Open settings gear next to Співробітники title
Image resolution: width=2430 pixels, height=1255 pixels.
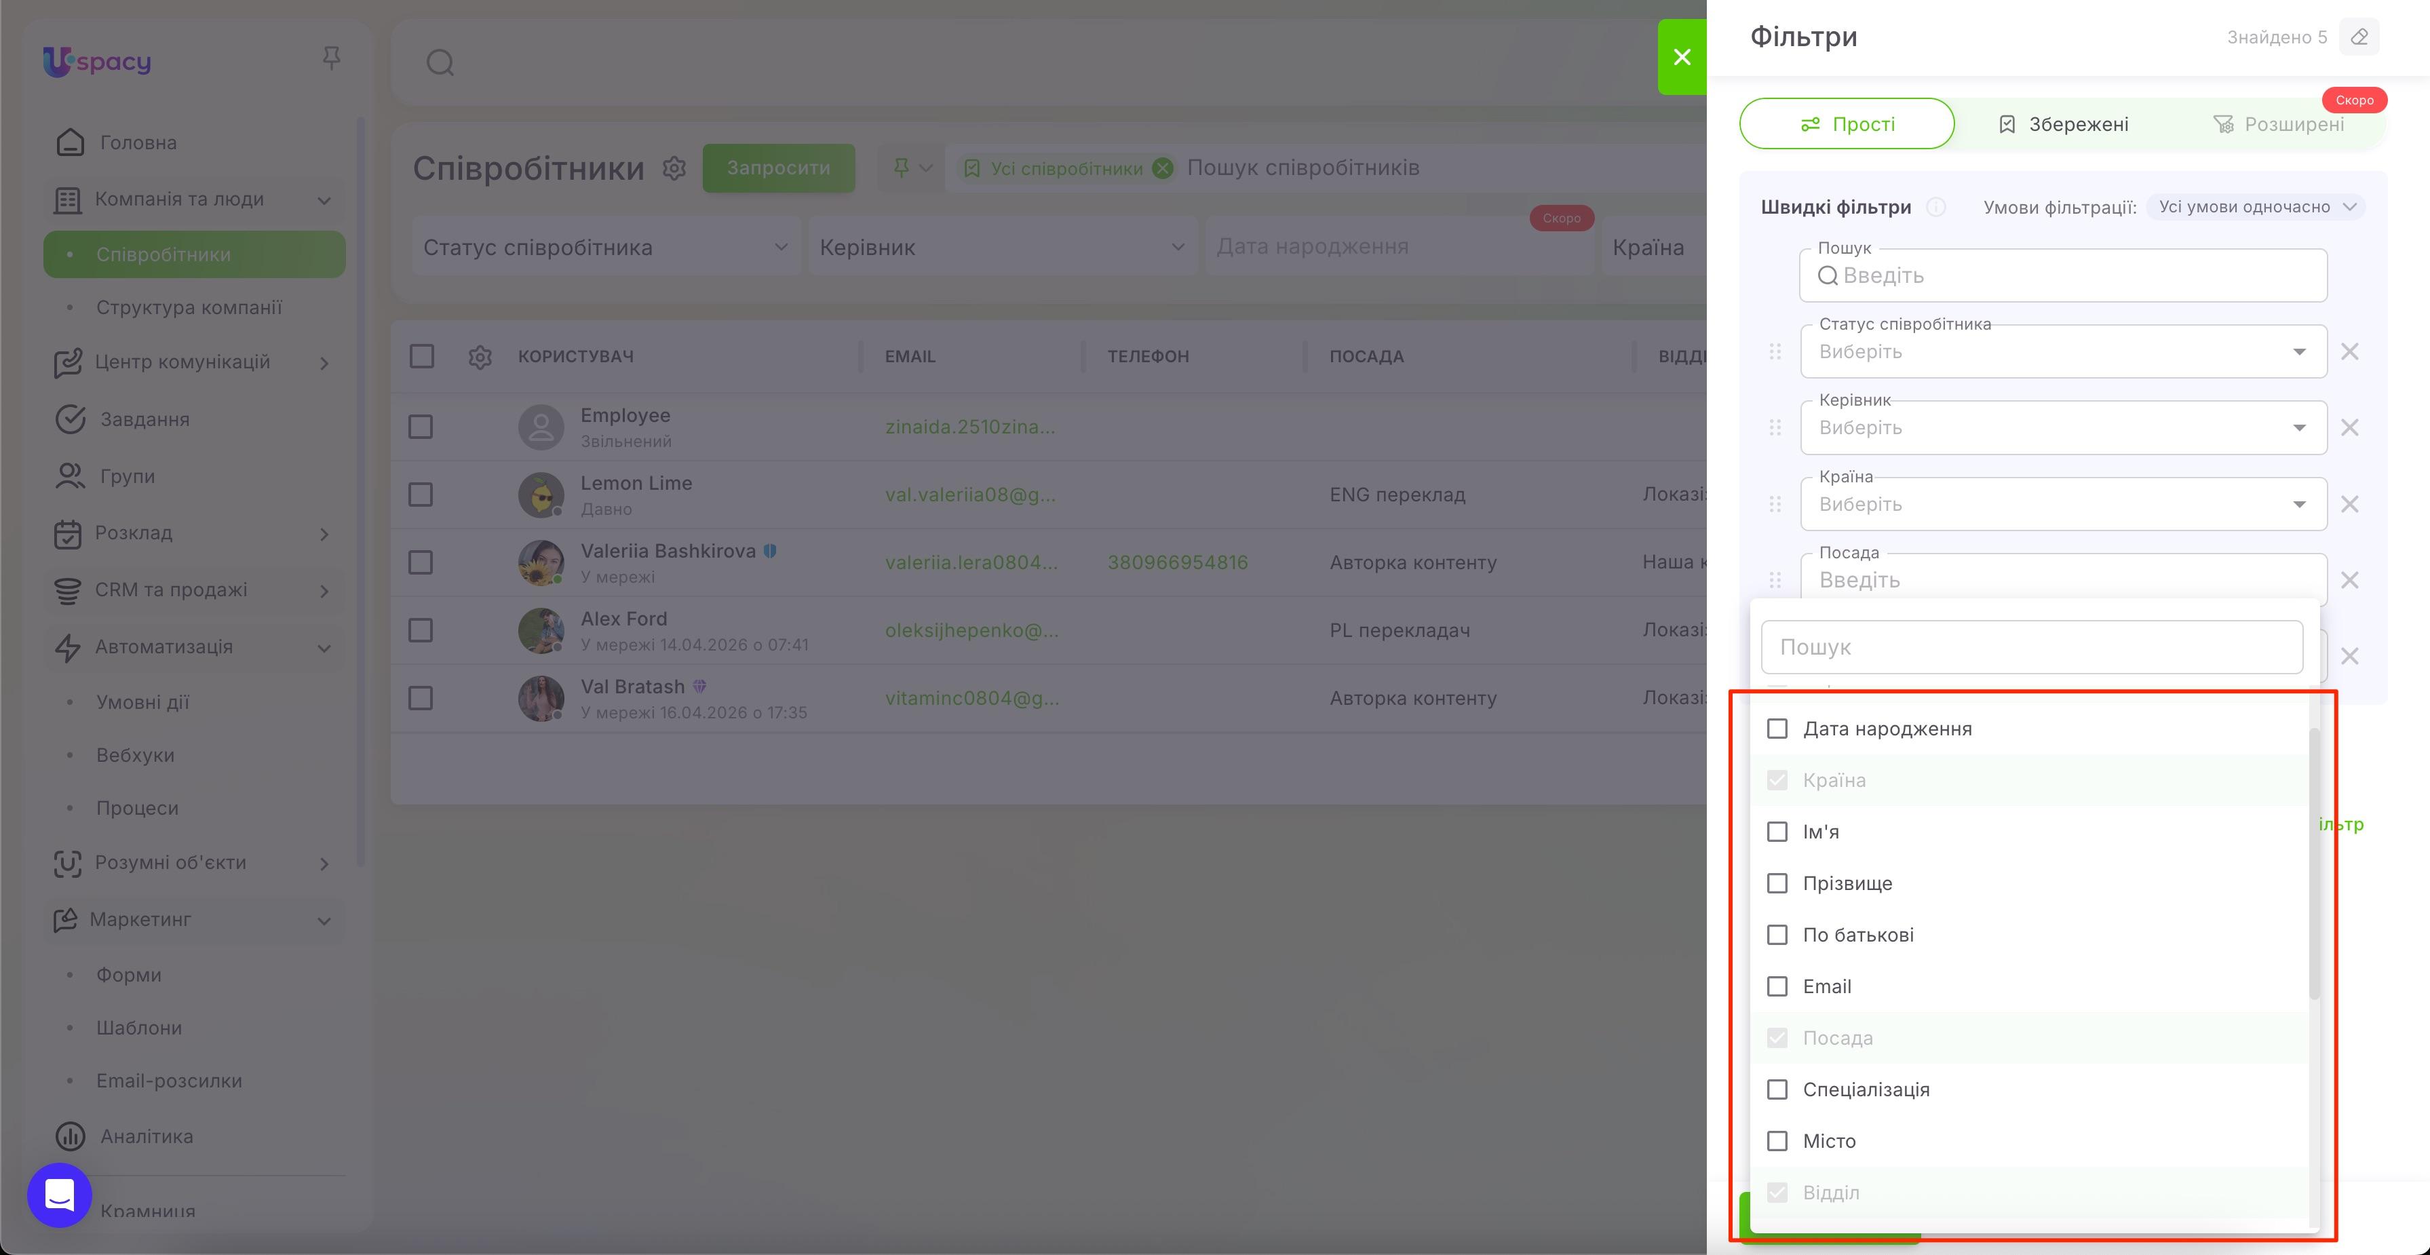click(674, 168)
